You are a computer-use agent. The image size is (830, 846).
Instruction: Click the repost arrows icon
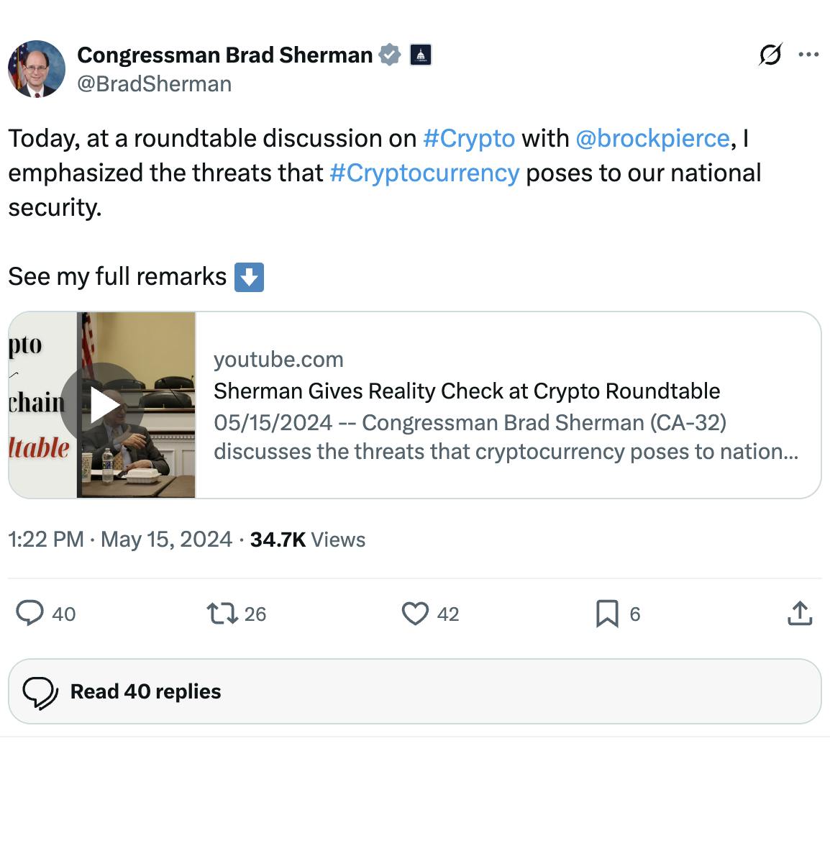[x=222, y=614]
